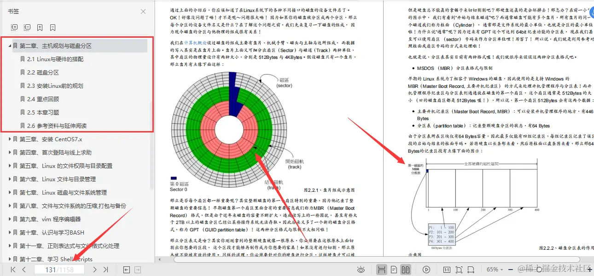
Task: Expand the 第五章 Linux 的文件权限 bookmark
Action: 10,166
